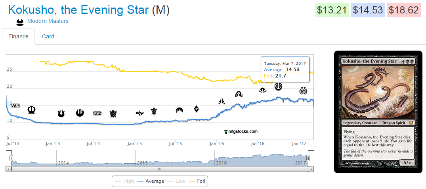The image size is (426, 189).
Task: Click the Eldritch Moon tentacle set marker
Action: (262, 90)
